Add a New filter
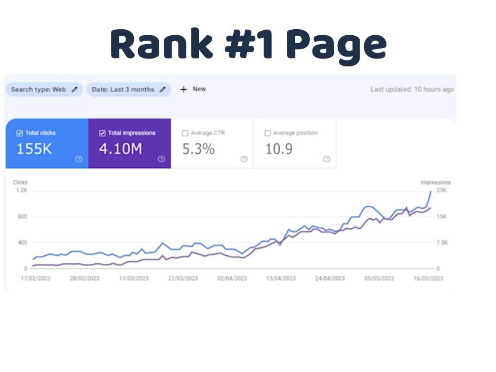The image size is (496, 372). [x=193, y=89]
